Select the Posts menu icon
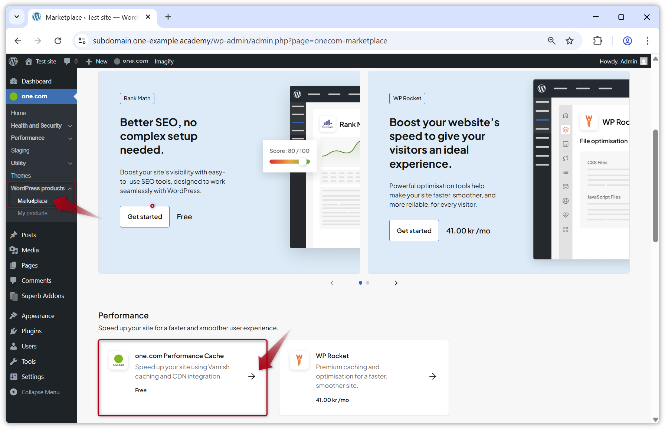 coord(14,235)
